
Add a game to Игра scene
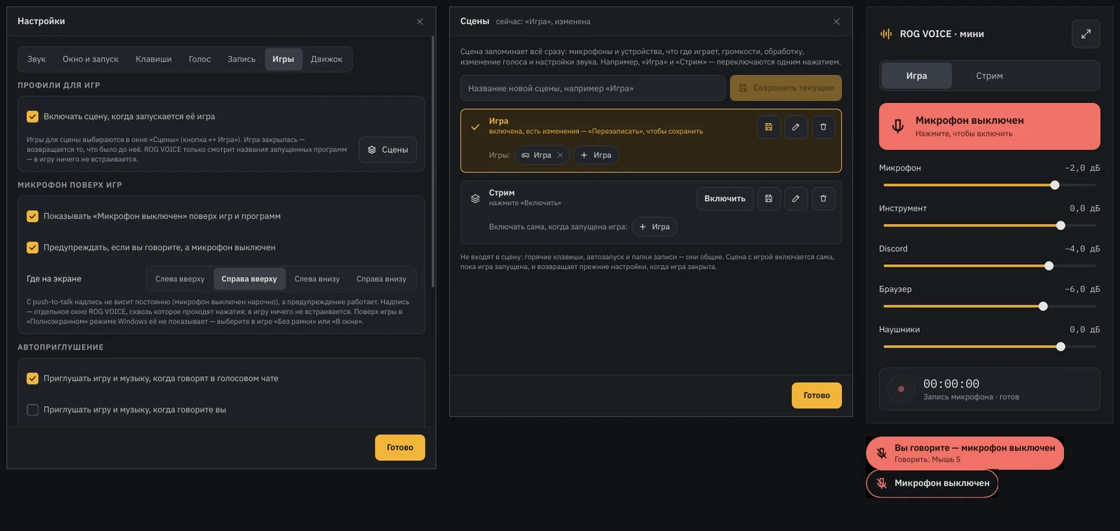596,156
